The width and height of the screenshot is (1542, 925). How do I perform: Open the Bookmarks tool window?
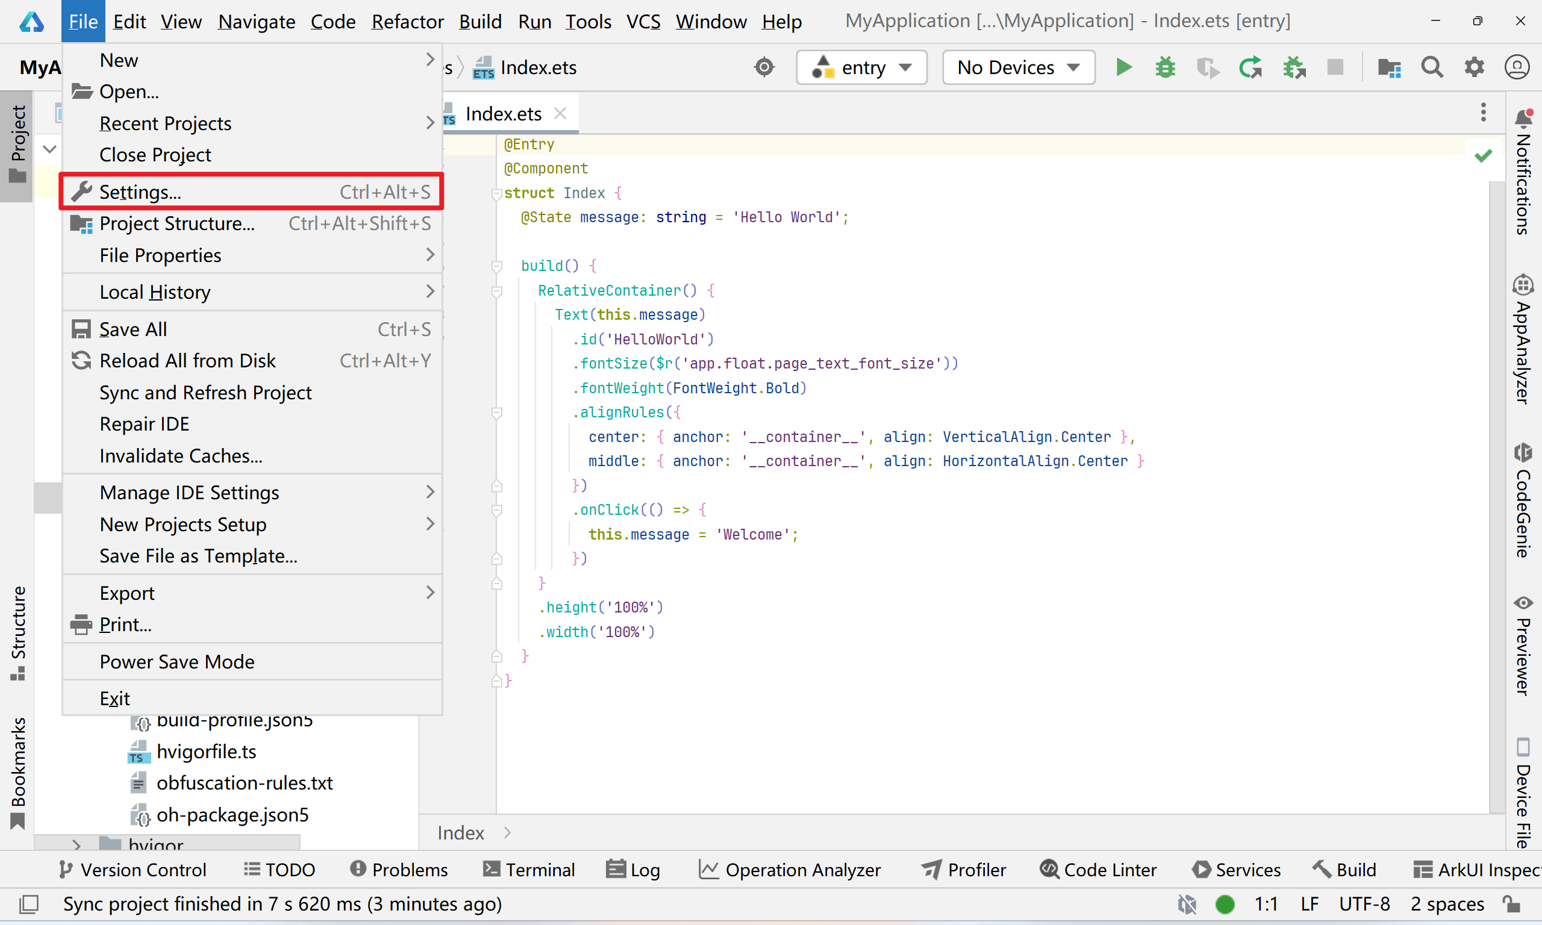(17, 773)
